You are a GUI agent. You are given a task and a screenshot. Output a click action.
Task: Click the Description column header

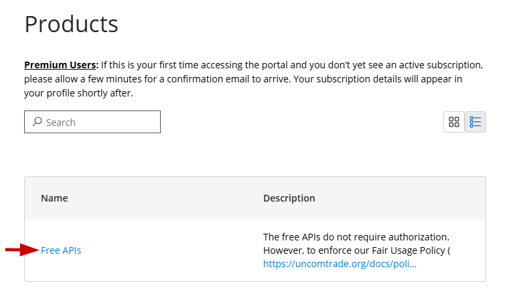[x=289, y=198]
